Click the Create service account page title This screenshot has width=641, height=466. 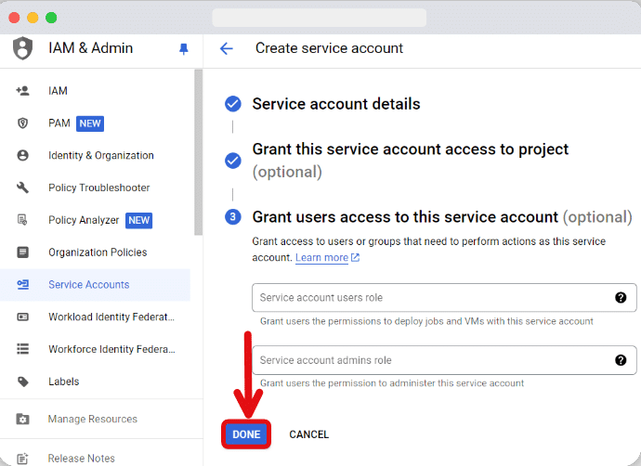(x=329, y=48)
